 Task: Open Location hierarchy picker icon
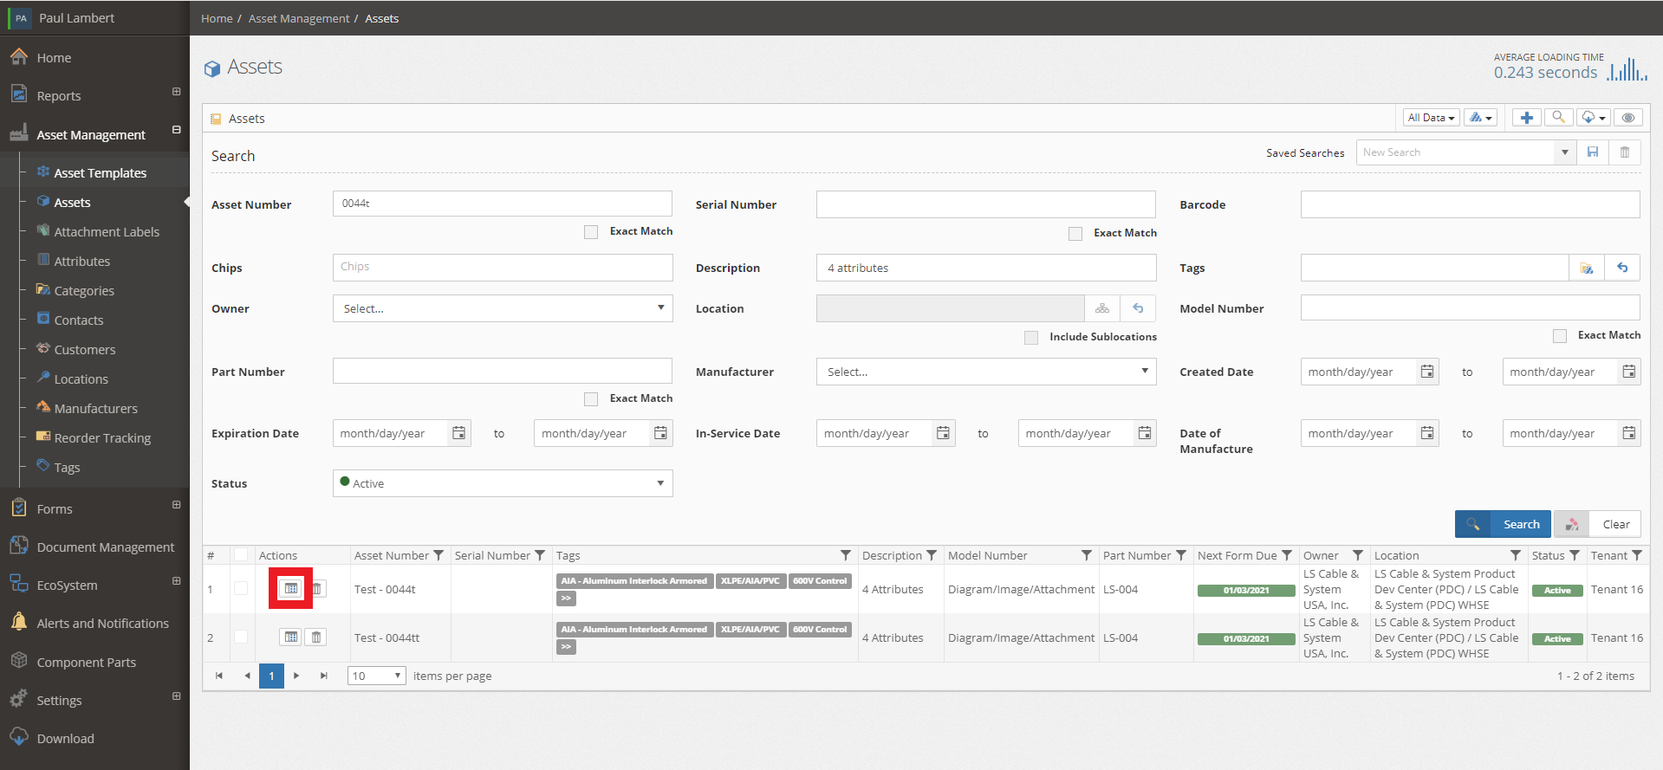tap(1102, 308)
